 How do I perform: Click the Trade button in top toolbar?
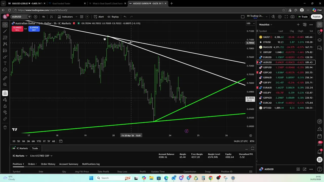[x=302, y=17]
